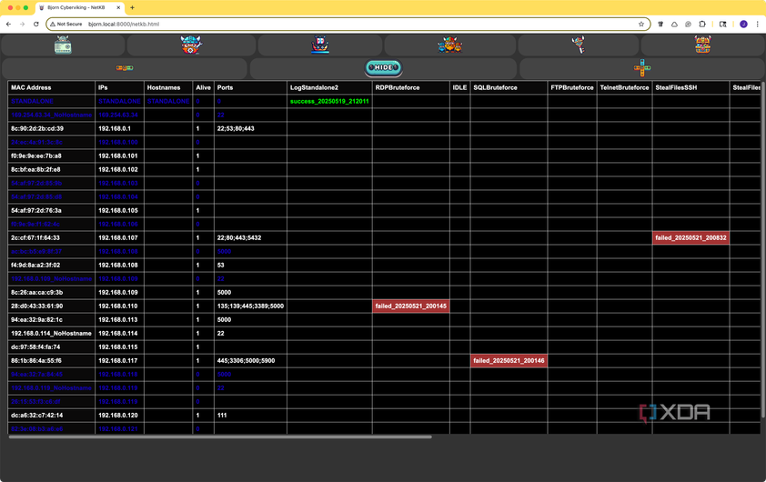Image resolution: width=766 pixels, height=482 pixels.
Task: Click the SQLBruteforce column header
Action: (509, 87)
